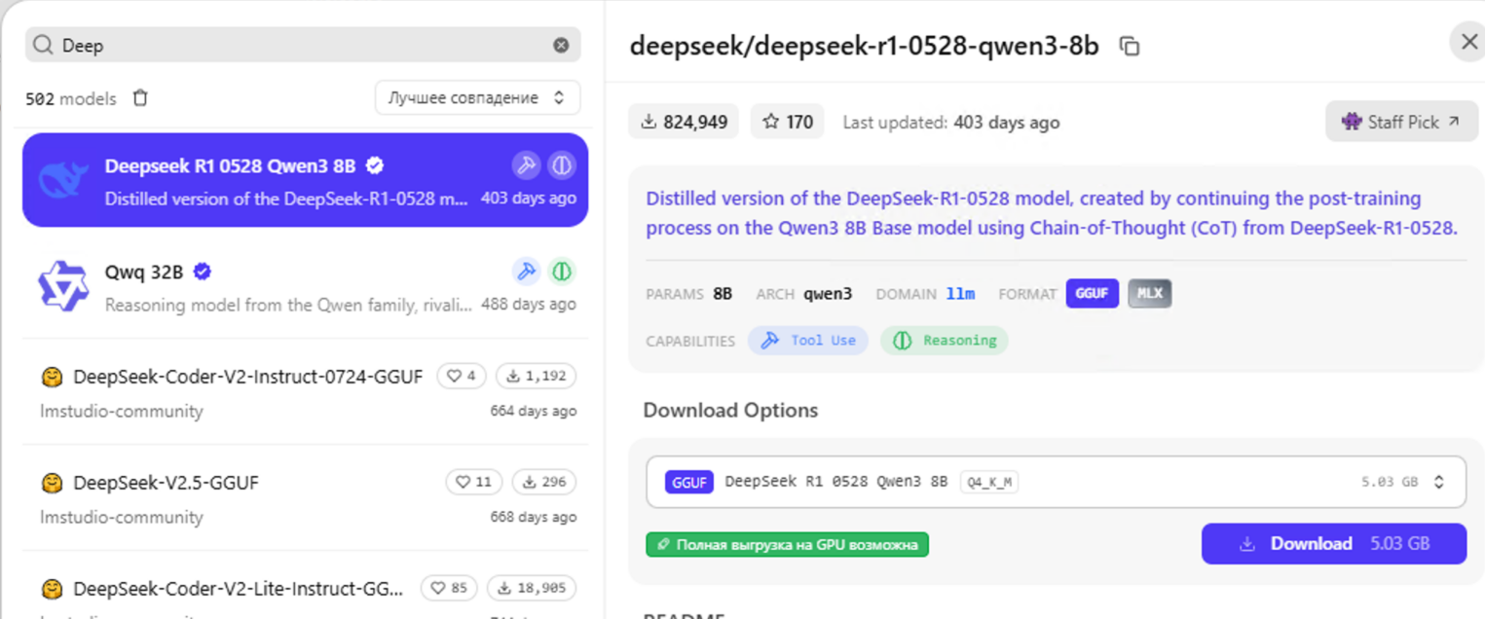Screen dimensions: 1485x619
Task: Click in the Deep search field
Action: pyautogui.click(x=303, y=45)
